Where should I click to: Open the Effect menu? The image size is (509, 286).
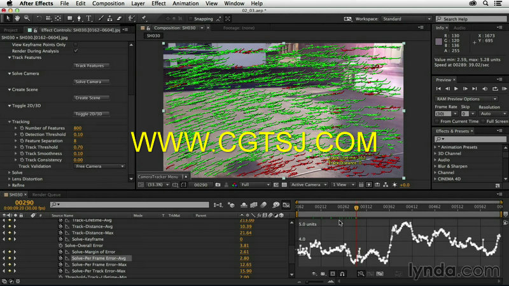[x=158, y=3]
